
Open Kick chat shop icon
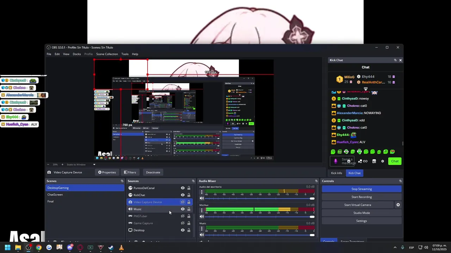point(374,161)
